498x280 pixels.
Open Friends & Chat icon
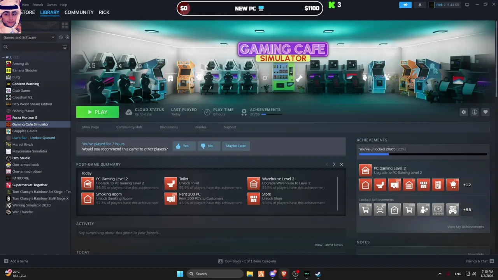click(x=492, y=261)
